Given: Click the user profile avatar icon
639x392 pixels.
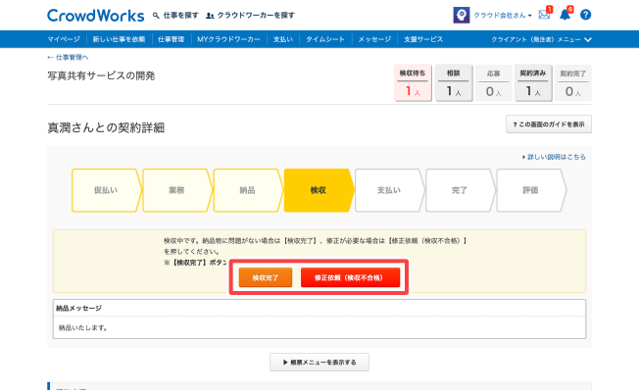Looking at the screenshot, I should 460,16.
